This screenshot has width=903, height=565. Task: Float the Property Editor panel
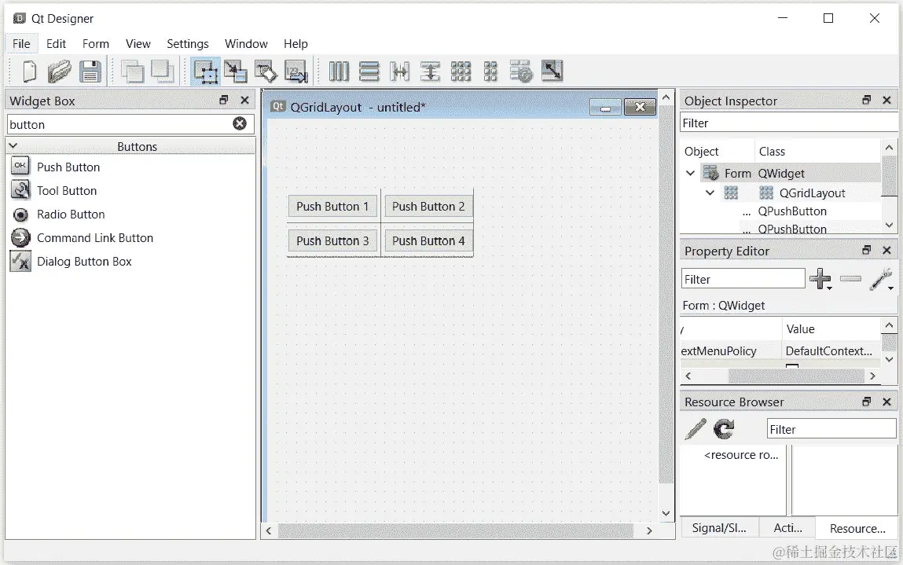866,251
